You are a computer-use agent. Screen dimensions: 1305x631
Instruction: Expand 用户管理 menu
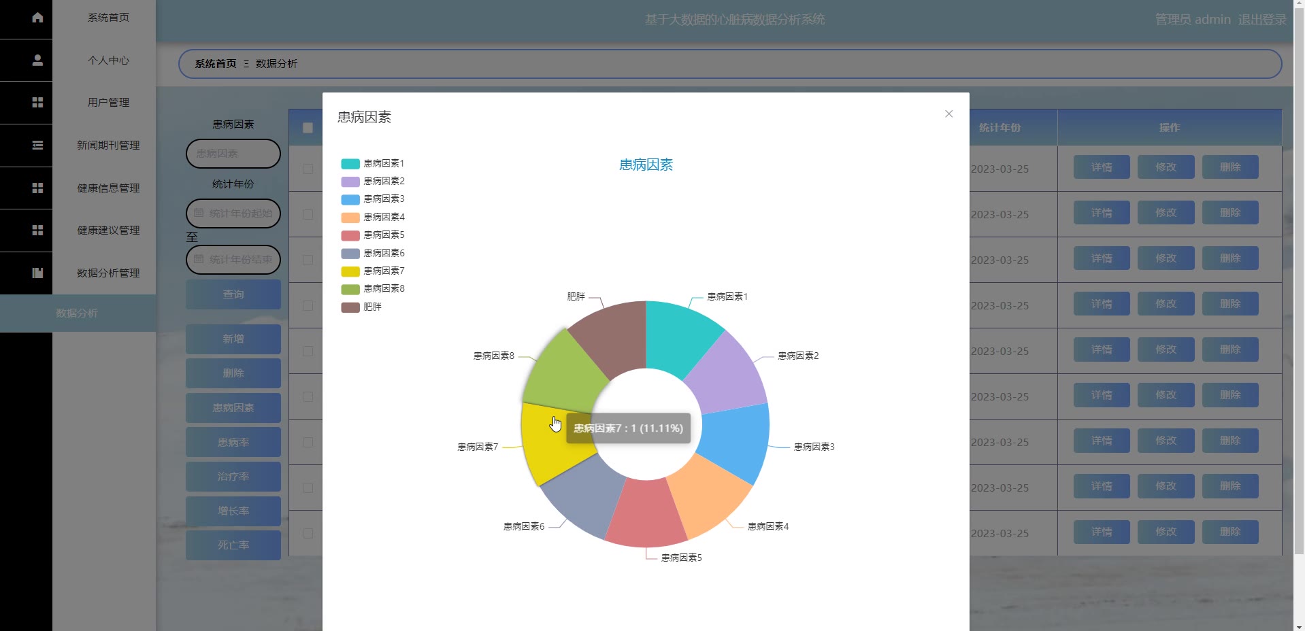pos(108,103)
